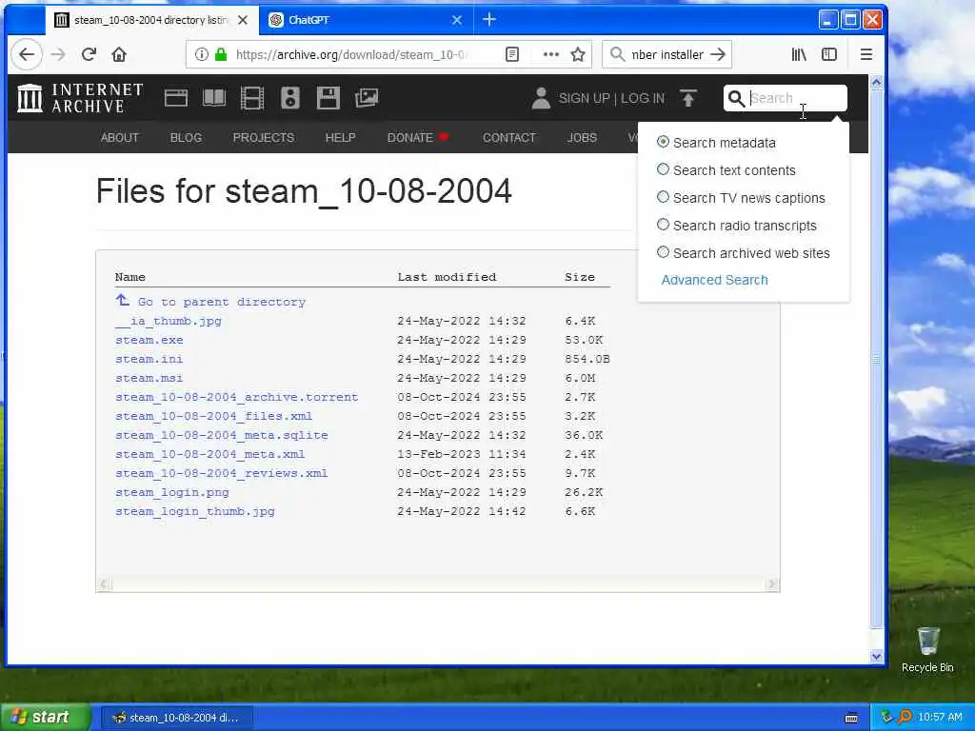Open __ia_thumb.jpg file link

click(x=168, y=321)
